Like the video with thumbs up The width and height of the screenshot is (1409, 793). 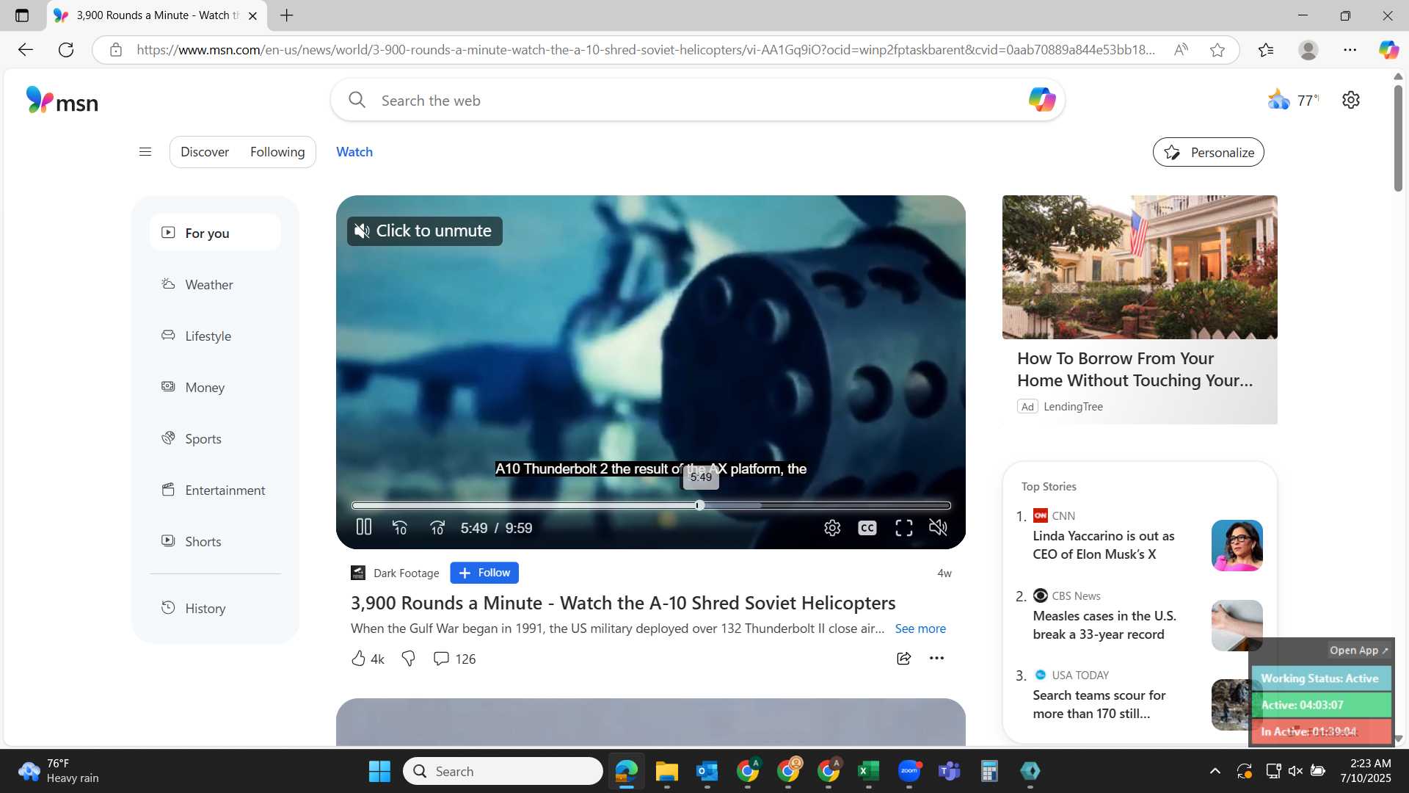click(368, 659)
